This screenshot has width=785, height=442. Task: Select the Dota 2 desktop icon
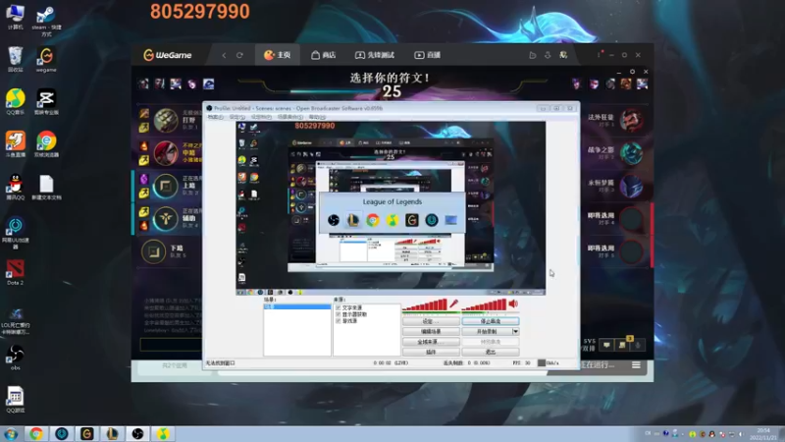[x=15, y=273]
